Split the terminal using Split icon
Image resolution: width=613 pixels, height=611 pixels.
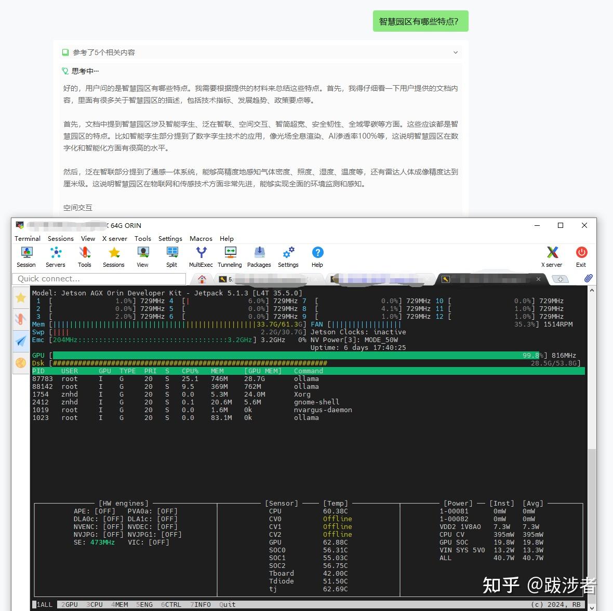click(172, 256)
